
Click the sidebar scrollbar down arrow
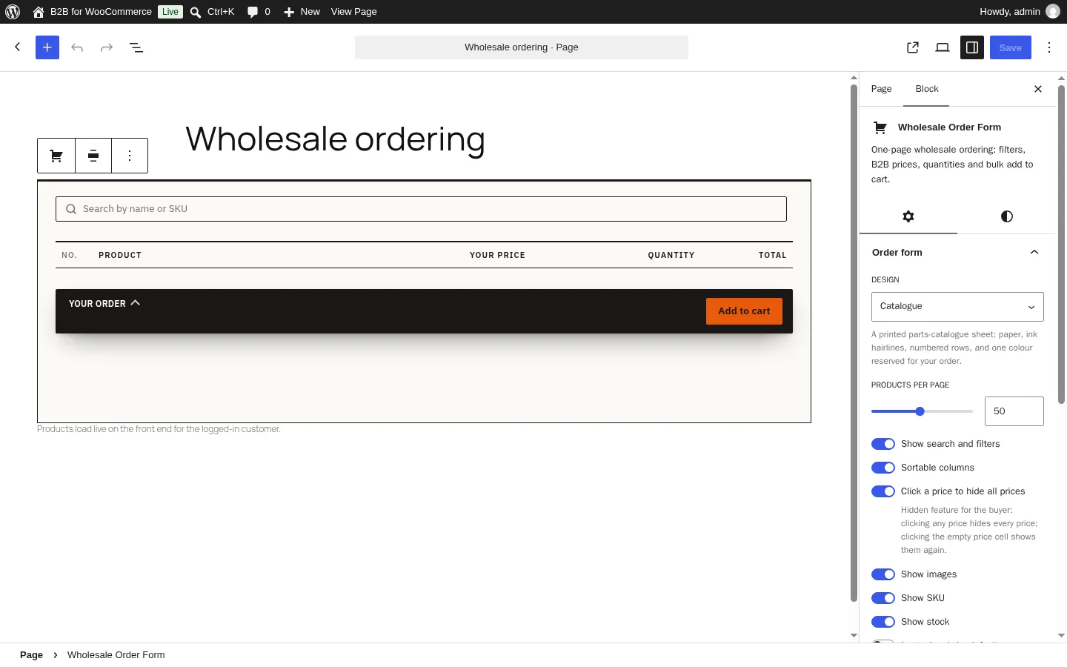[x=1061, y=636]
